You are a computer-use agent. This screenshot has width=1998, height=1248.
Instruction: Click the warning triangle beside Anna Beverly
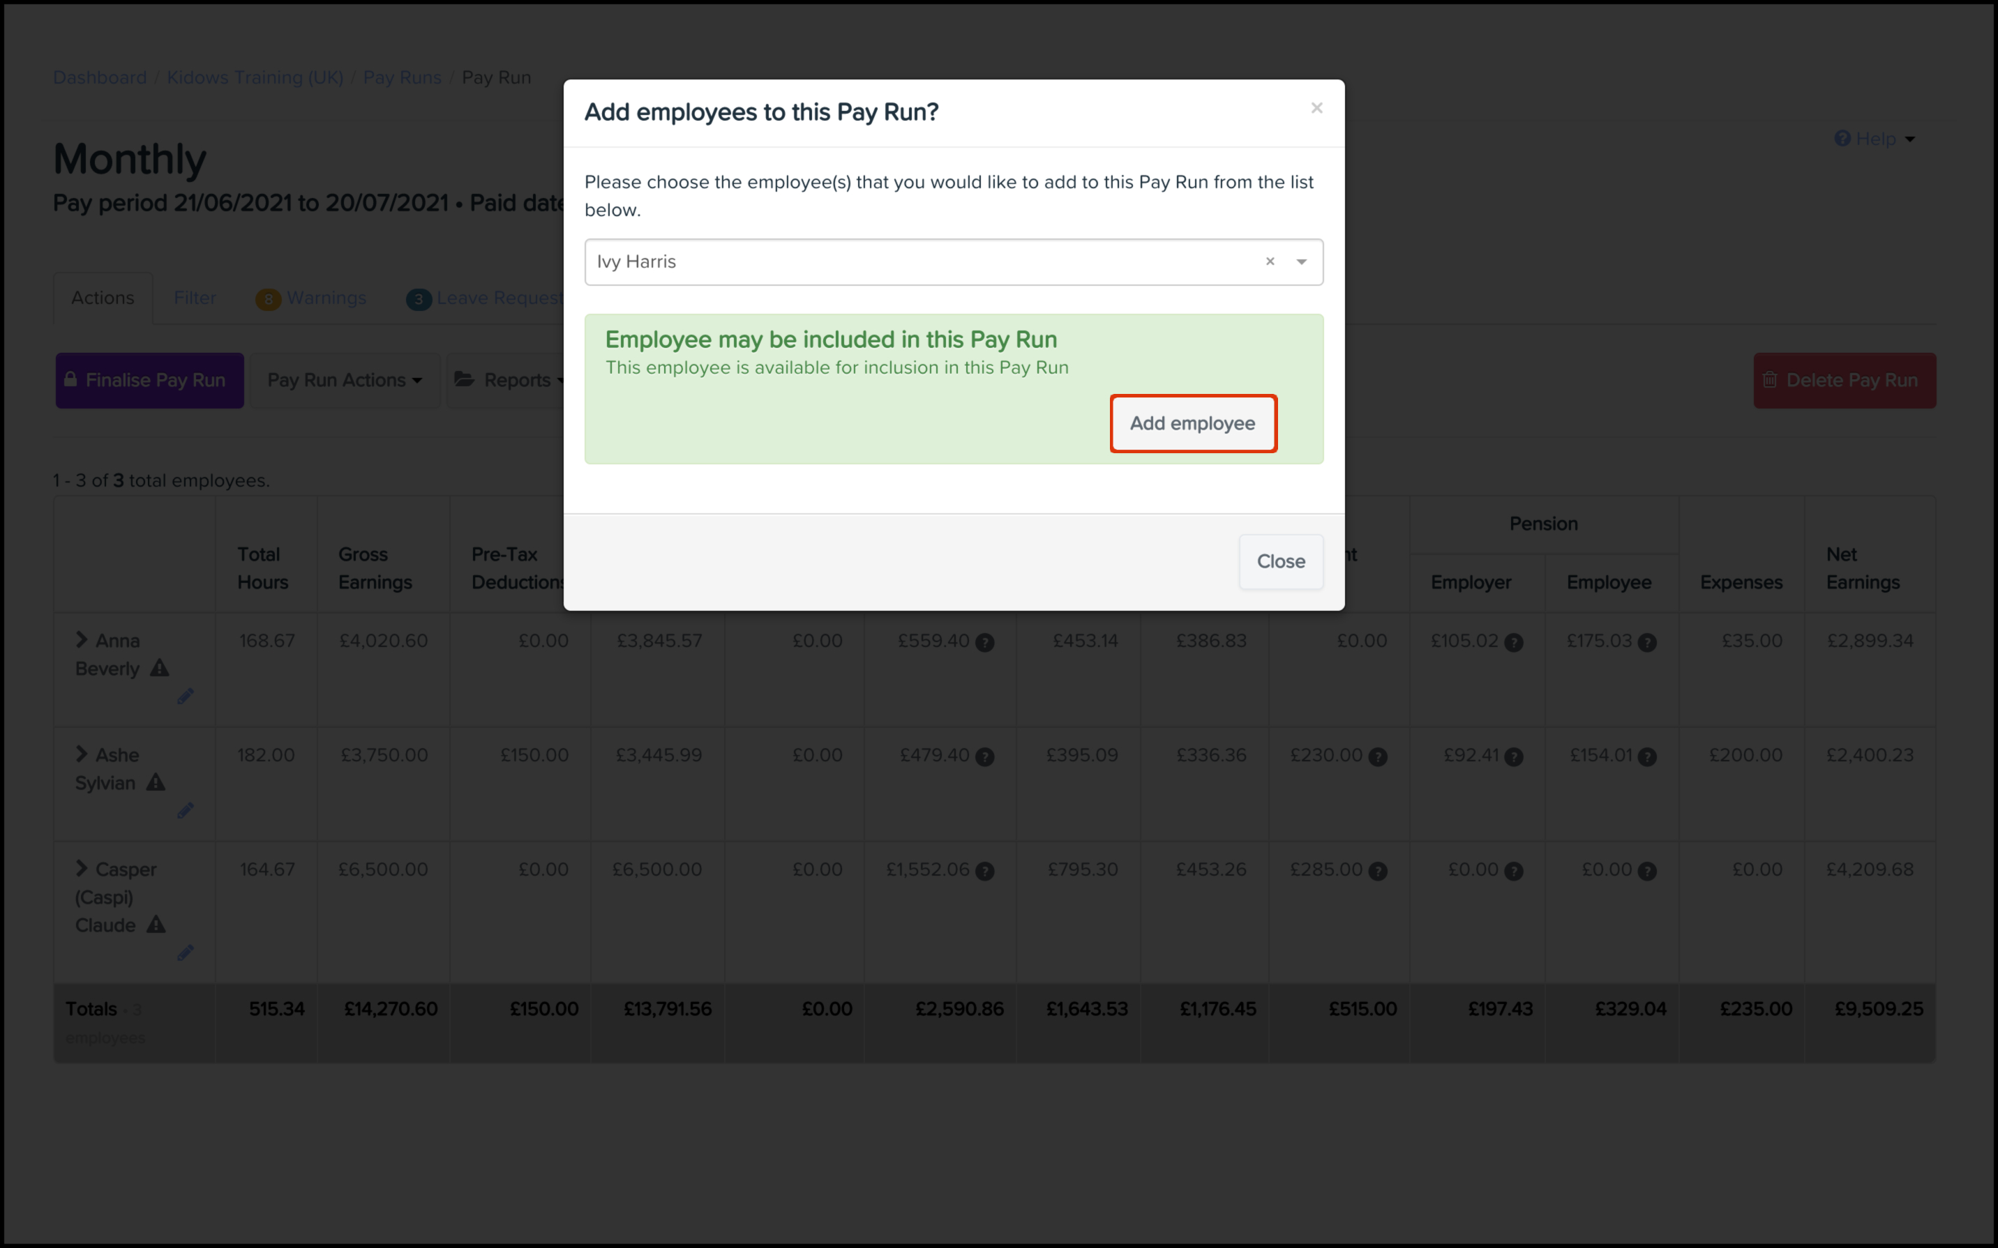click(159, 668)
